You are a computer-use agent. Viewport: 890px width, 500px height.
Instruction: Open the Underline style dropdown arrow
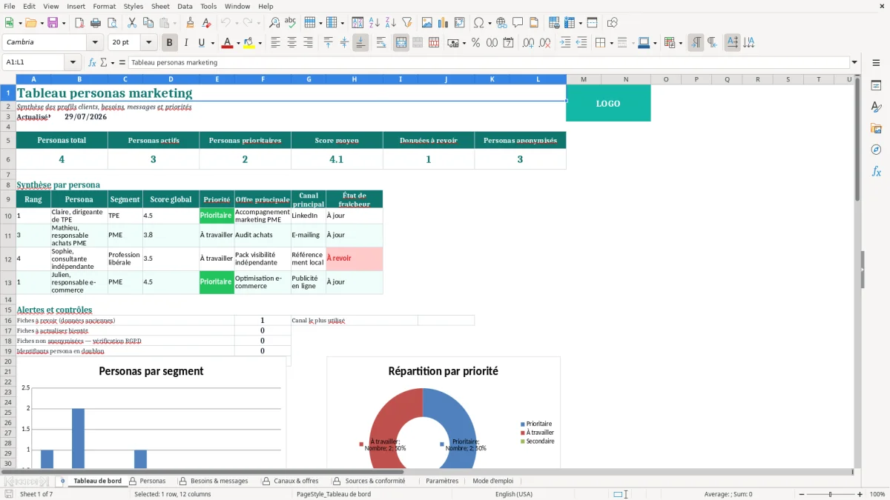pos(212,42)
